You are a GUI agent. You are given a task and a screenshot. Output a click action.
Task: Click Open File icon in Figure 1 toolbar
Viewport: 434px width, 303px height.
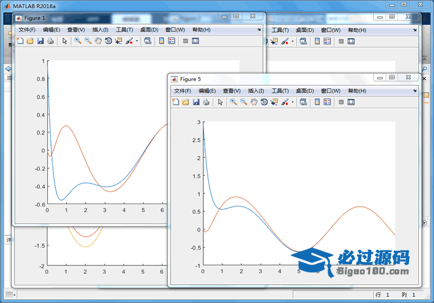coord(30,41)
